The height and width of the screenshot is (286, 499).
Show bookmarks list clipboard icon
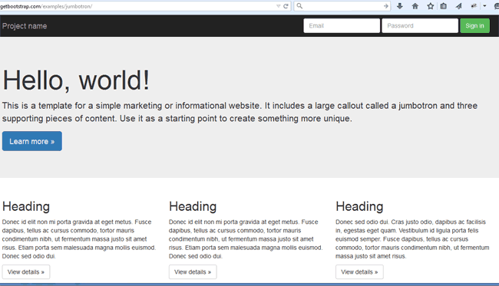443,6
